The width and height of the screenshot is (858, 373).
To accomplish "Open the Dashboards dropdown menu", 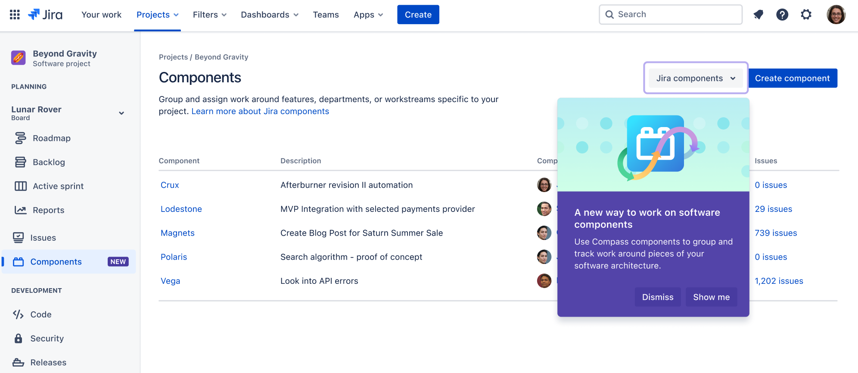I will click(270, 15).
